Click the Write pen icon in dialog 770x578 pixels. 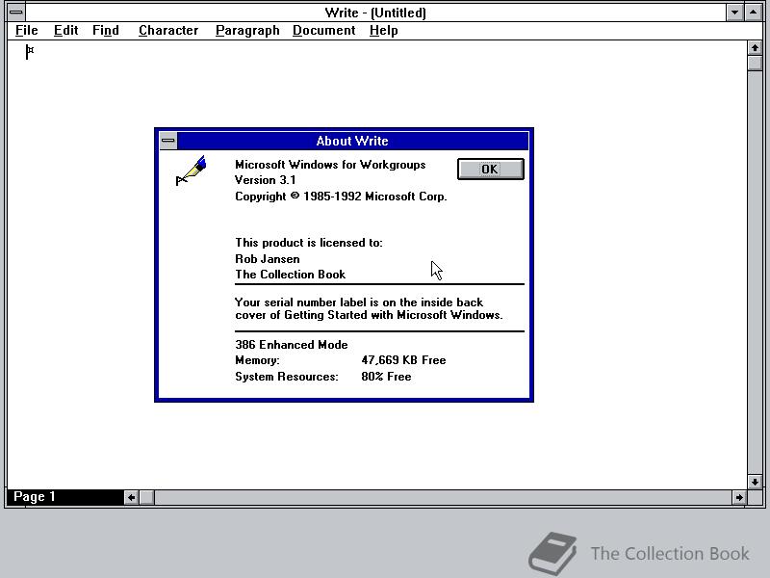tap(192, 171)
